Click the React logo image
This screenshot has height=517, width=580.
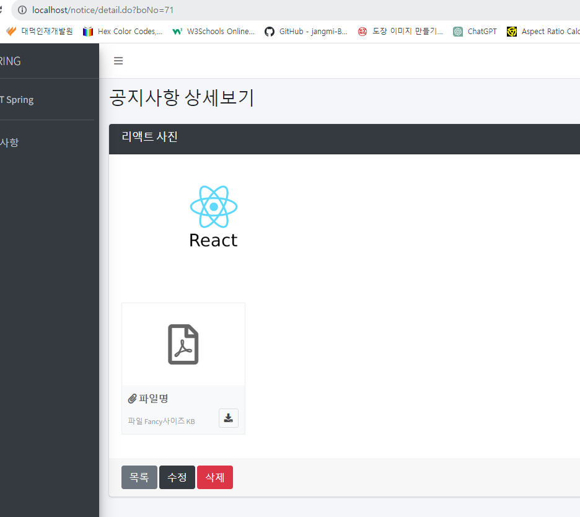[213, 216]
